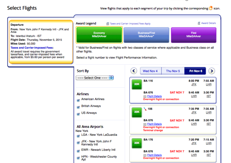This screenshot has height=163, width=231.
Task: Open the BA 116 LHR arrival airport link
Action: click(x=208, y=84)
